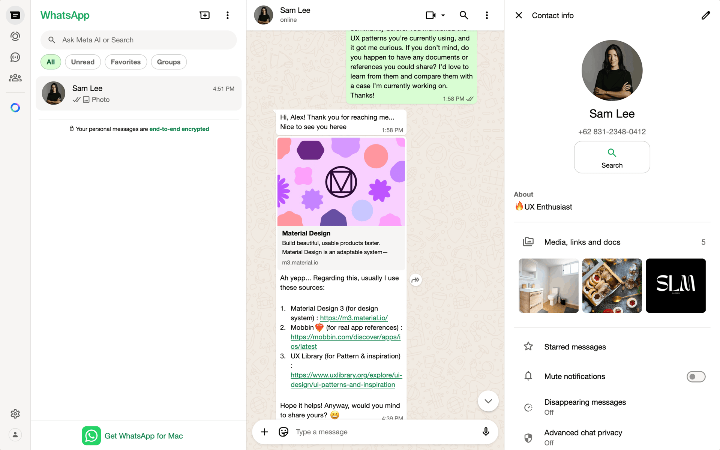Start a new chat with the plus icon

coord(205,15)
